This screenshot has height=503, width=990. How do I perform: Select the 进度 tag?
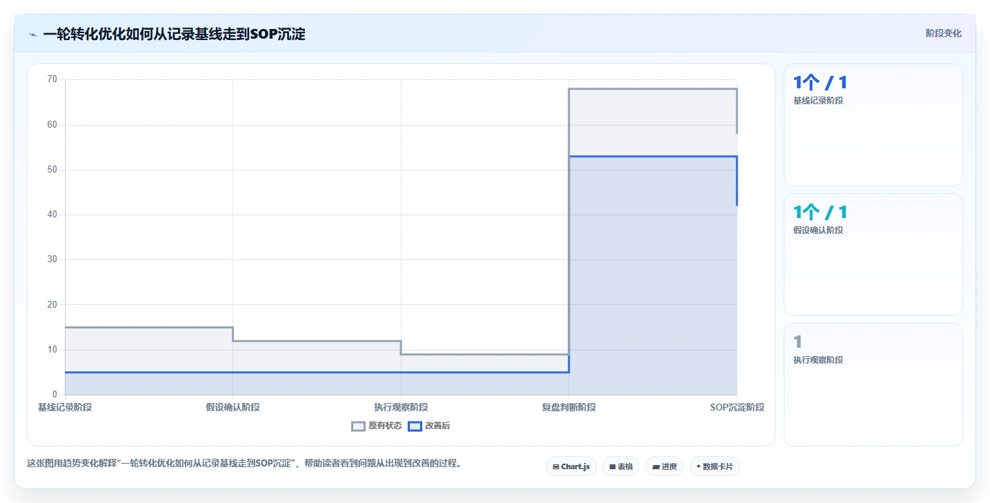[x=664, y=466]
